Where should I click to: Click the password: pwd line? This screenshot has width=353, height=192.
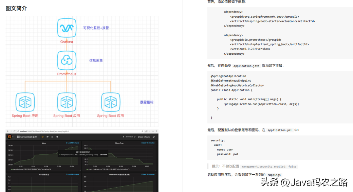pyautogui.click(x=227, y=154)
